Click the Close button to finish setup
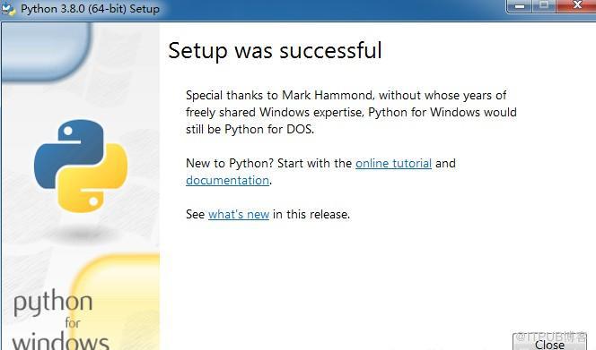This screenshot has width=596, height=350. click(x=549, y=342)
